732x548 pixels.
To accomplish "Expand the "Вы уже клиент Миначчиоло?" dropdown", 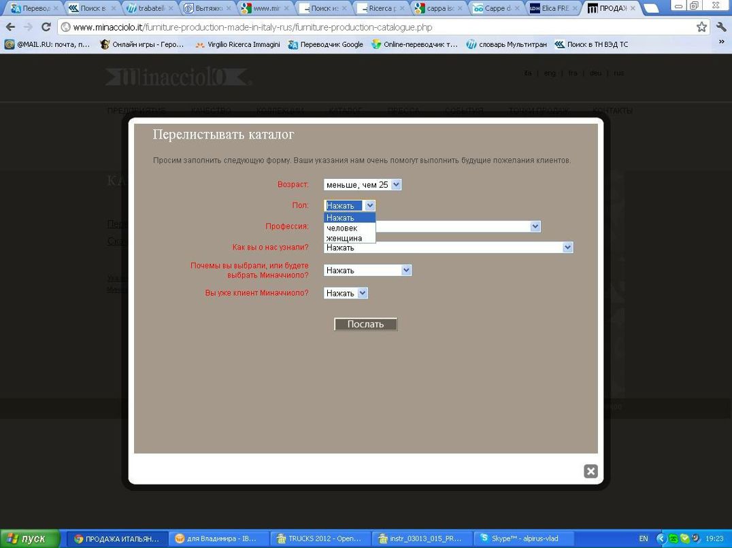I will [x=346, y=293].
